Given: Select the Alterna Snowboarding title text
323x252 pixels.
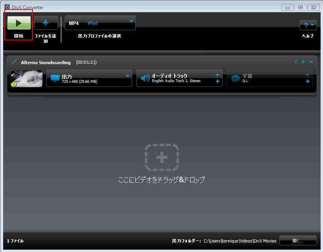Looking at the screenshot, I should 46,63.
